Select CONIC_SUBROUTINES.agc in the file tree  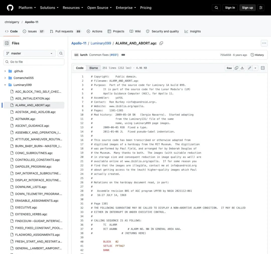(x=34, y=153)
